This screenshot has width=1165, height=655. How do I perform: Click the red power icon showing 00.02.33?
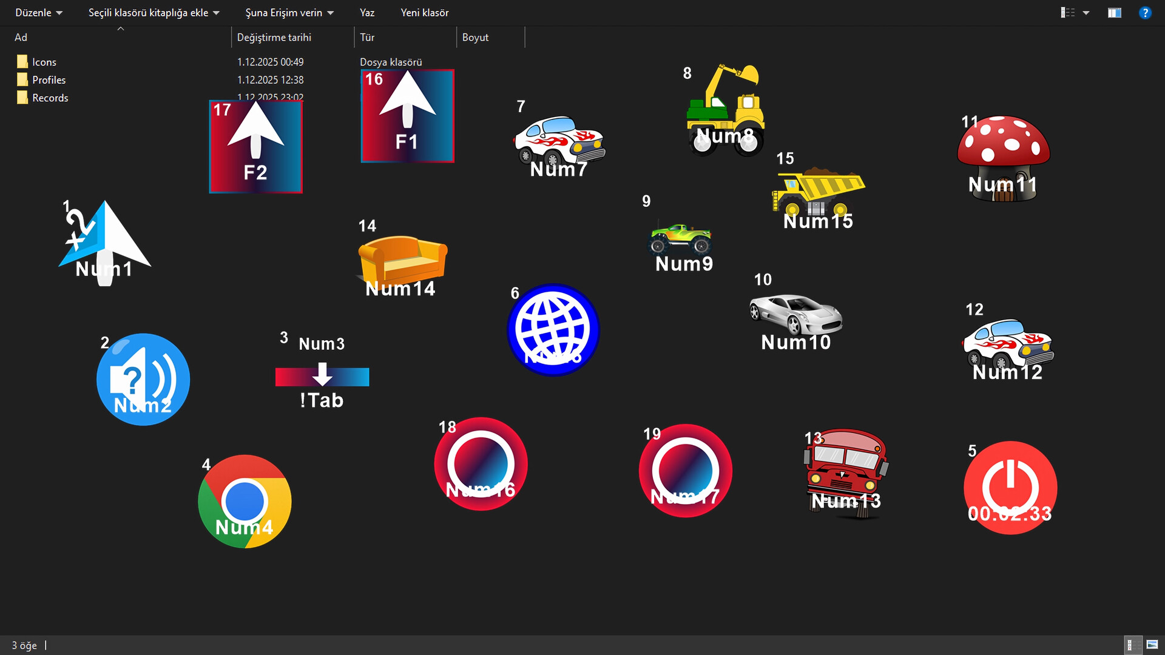pyautogui.click(x=1010, y=487)
